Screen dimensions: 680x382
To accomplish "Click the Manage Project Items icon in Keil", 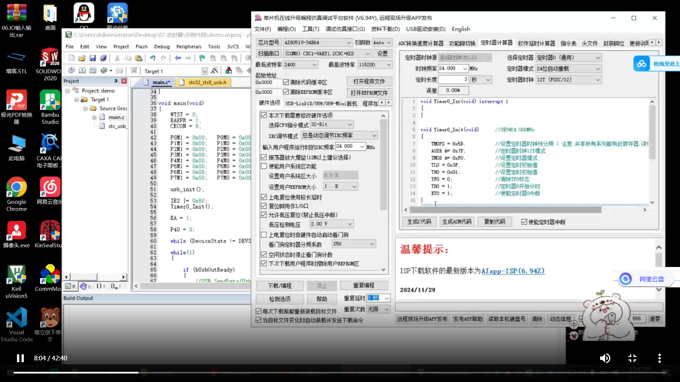I will click(229, 70).
